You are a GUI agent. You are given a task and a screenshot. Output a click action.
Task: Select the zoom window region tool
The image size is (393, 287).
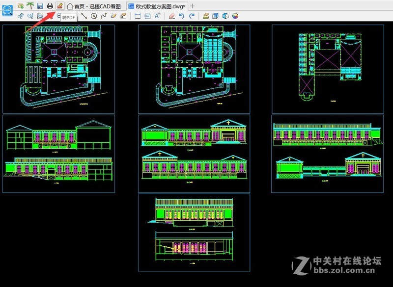pyautogui.click(x=40, y=16)
